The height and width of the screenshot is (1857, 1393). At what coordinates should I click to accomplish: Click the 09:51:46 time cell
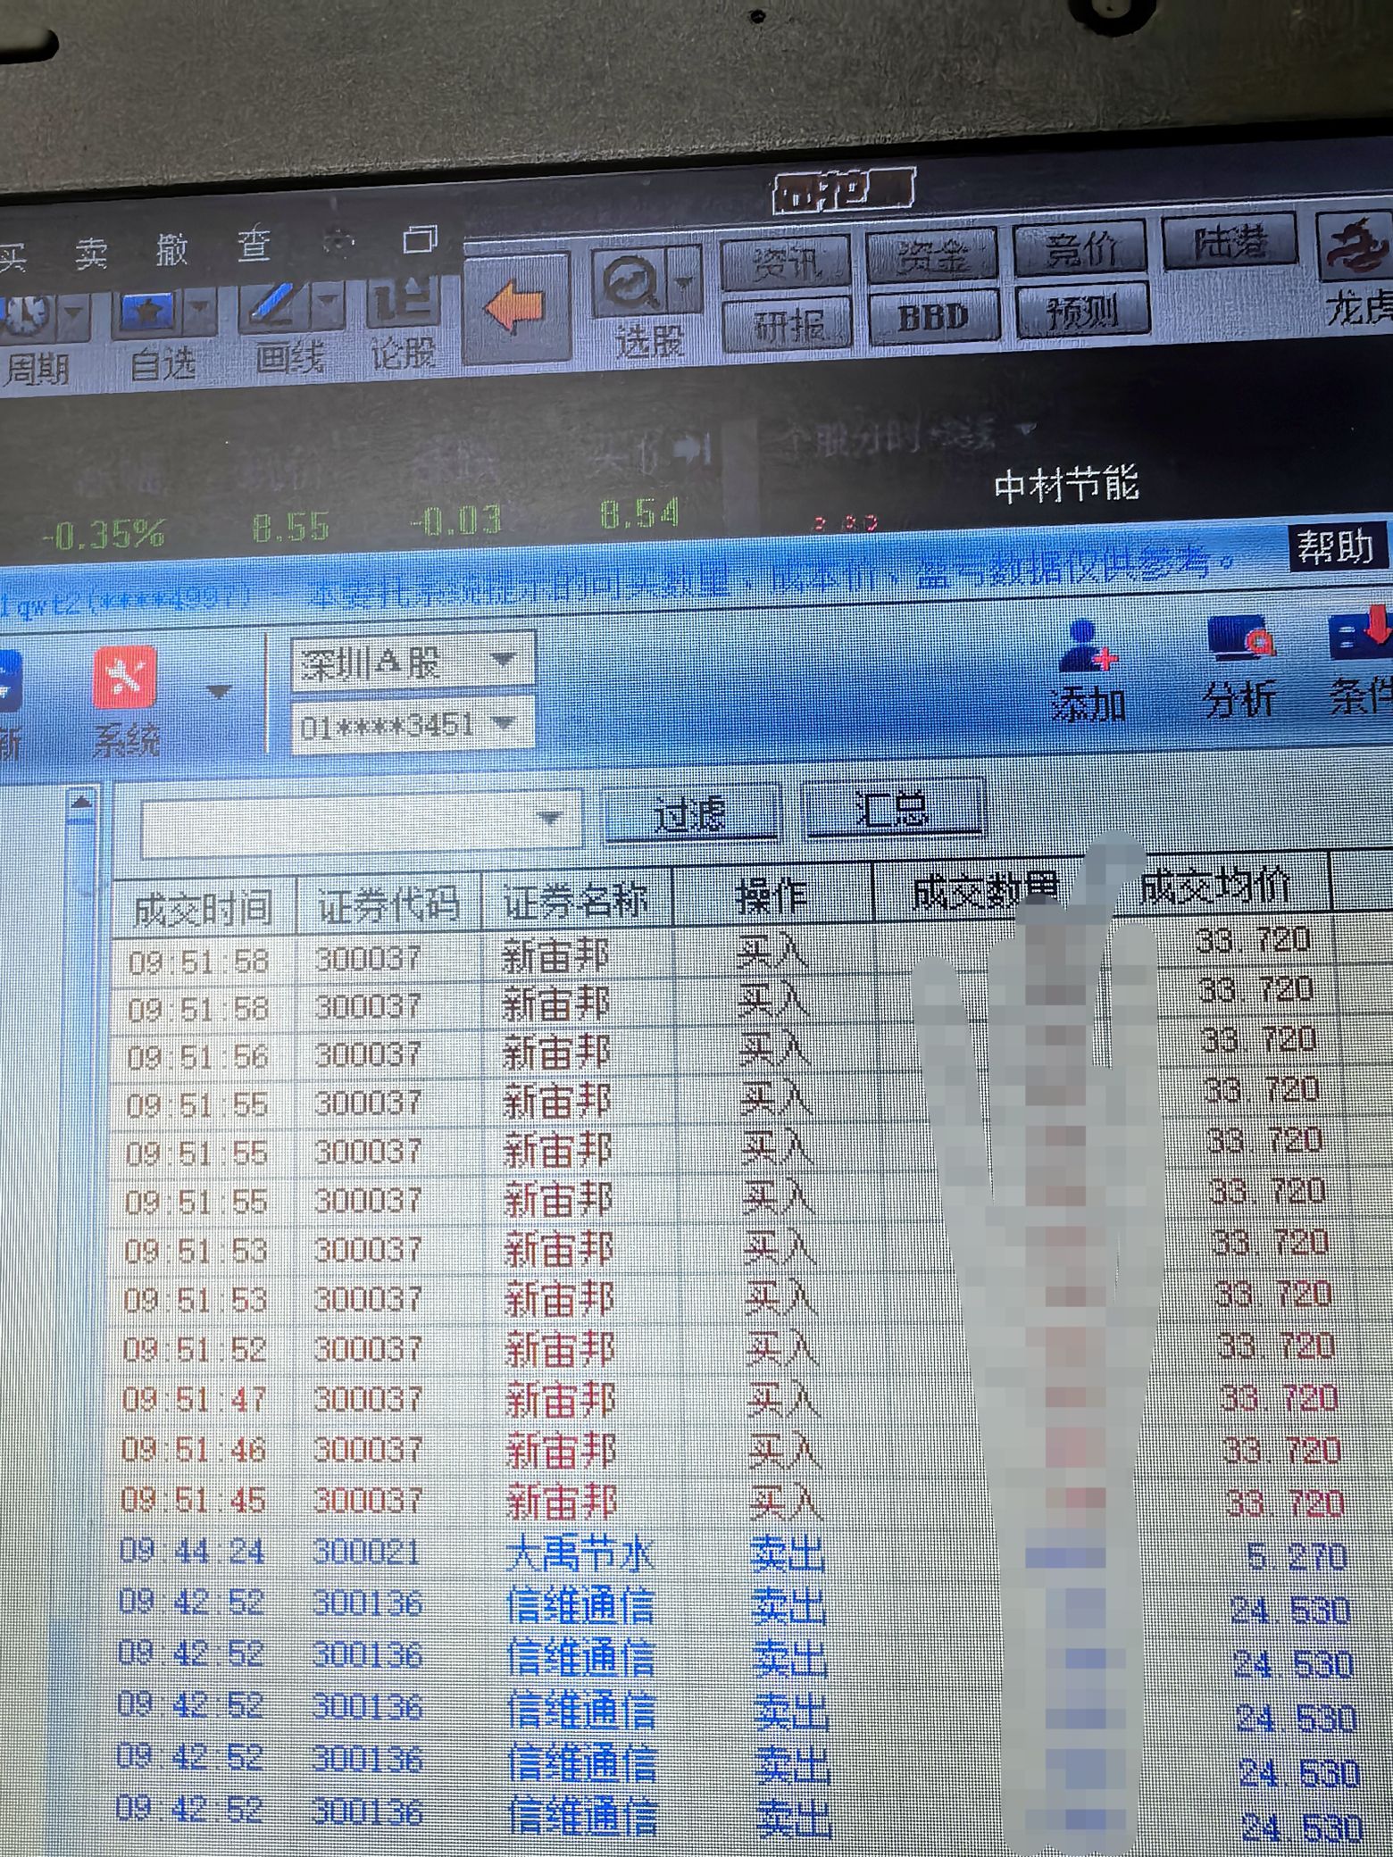pyautogui.click(x=193, y=1450)
